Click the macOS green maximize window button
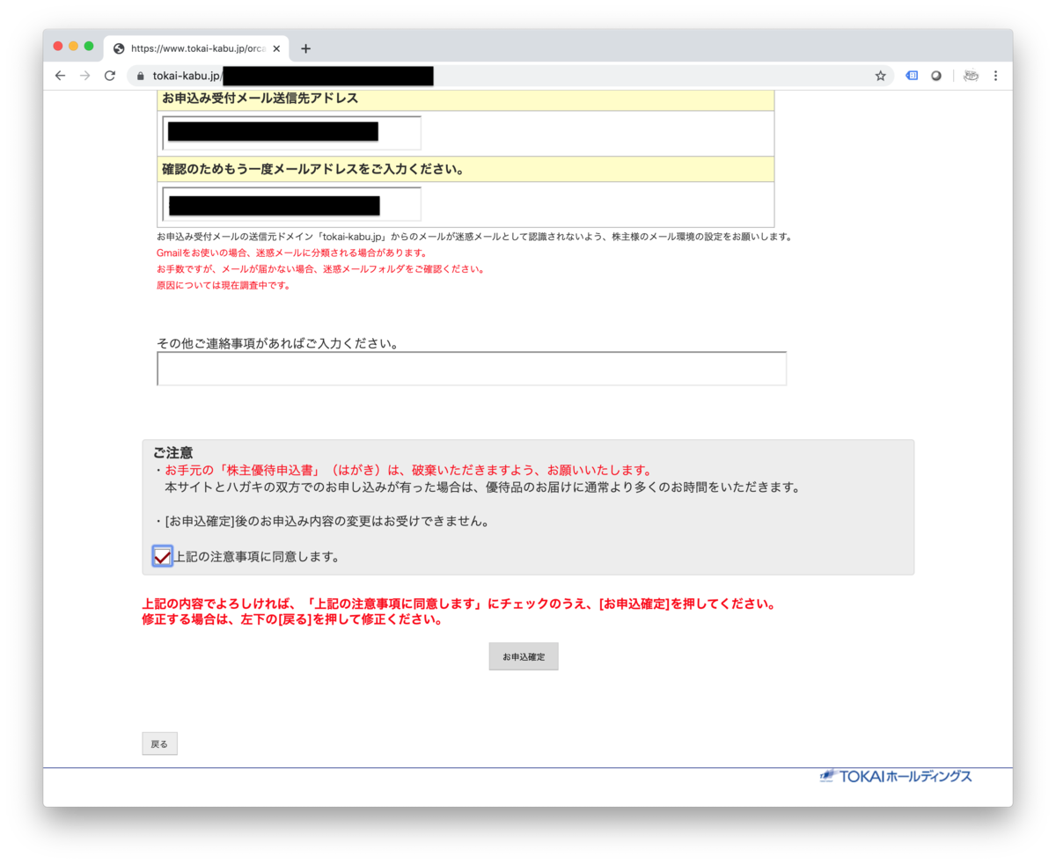This screenshot has height=864, width=1056. pyautogui.click(x=89, y=46)
